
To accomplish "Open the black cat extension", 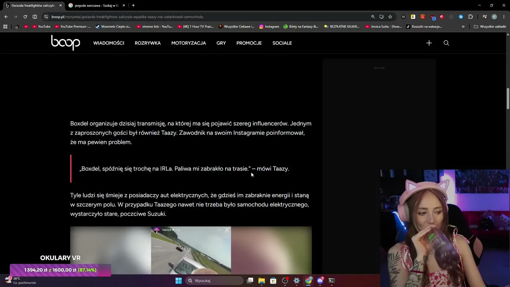I will (x=403, y=17).
